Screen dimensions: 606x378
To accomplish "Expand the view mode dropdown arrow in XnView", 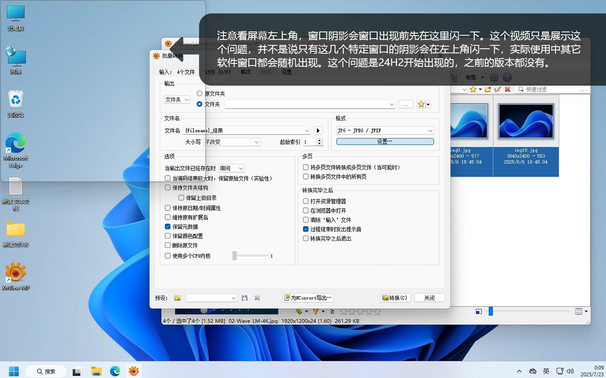I will click(x=586, y=311).
